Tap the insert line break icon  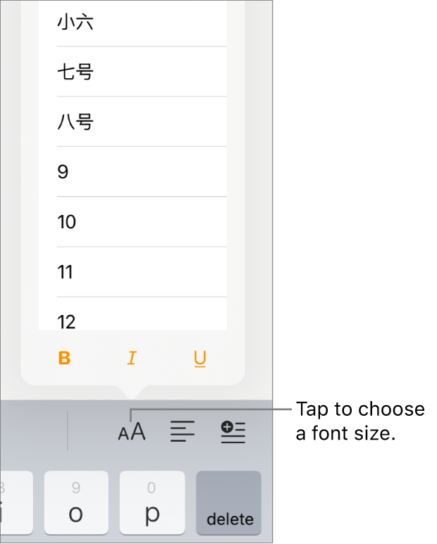coord(233,431)
